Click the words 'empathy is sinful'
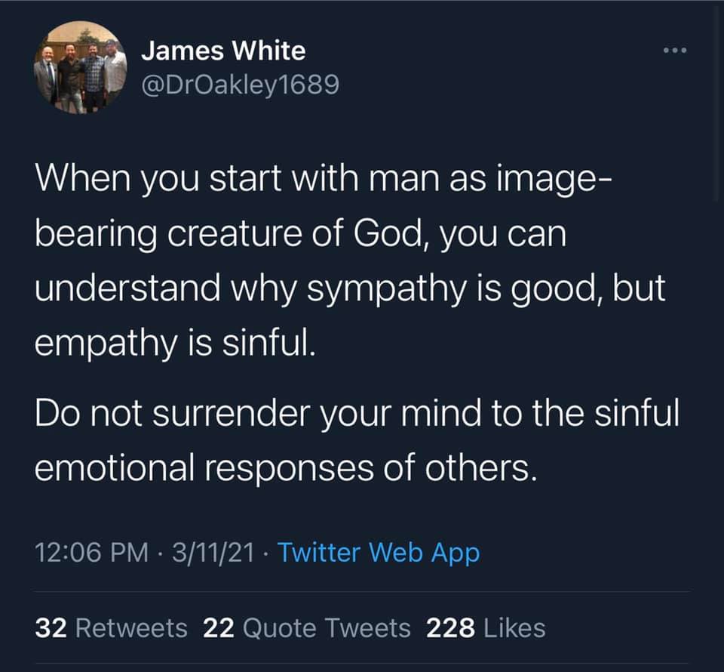The image size is (724, 672). [176, 344]
